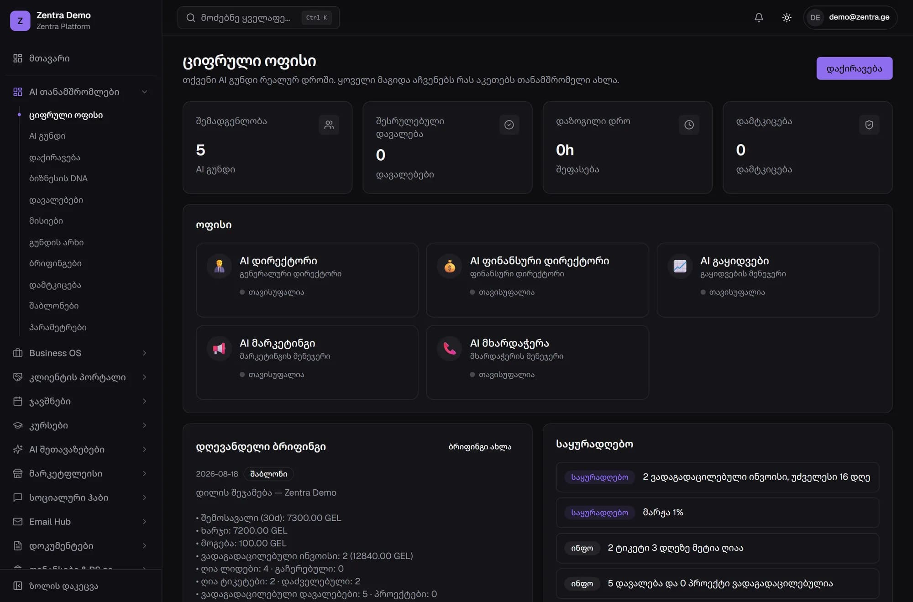Open the AI დირექტორი card

point(307,280)
